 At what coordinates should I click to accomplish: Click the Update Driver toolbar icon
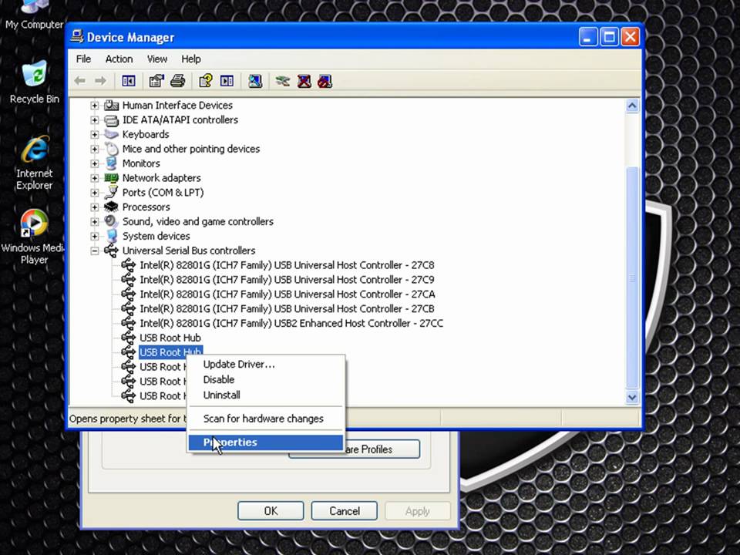[283, 81]
